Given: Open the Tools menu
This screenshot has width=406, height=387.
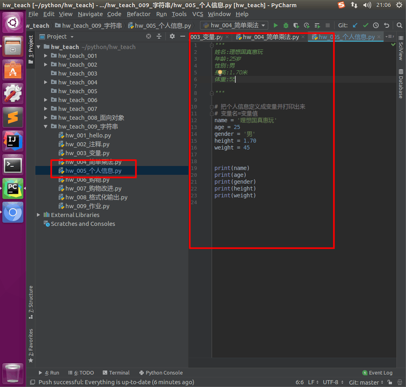Looking at the screenshot, I should tap(179, 14).
